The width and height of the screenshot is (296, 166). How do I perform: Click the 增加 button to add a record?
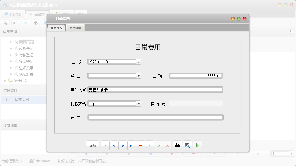92,145
